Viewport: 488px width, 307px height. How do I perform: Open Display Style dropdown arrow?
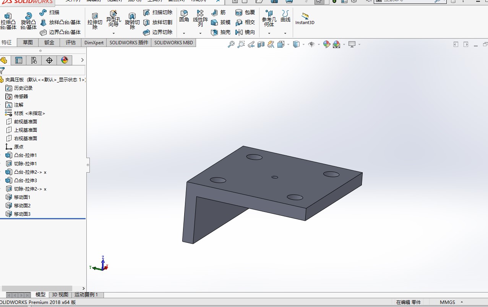(303, 45)
